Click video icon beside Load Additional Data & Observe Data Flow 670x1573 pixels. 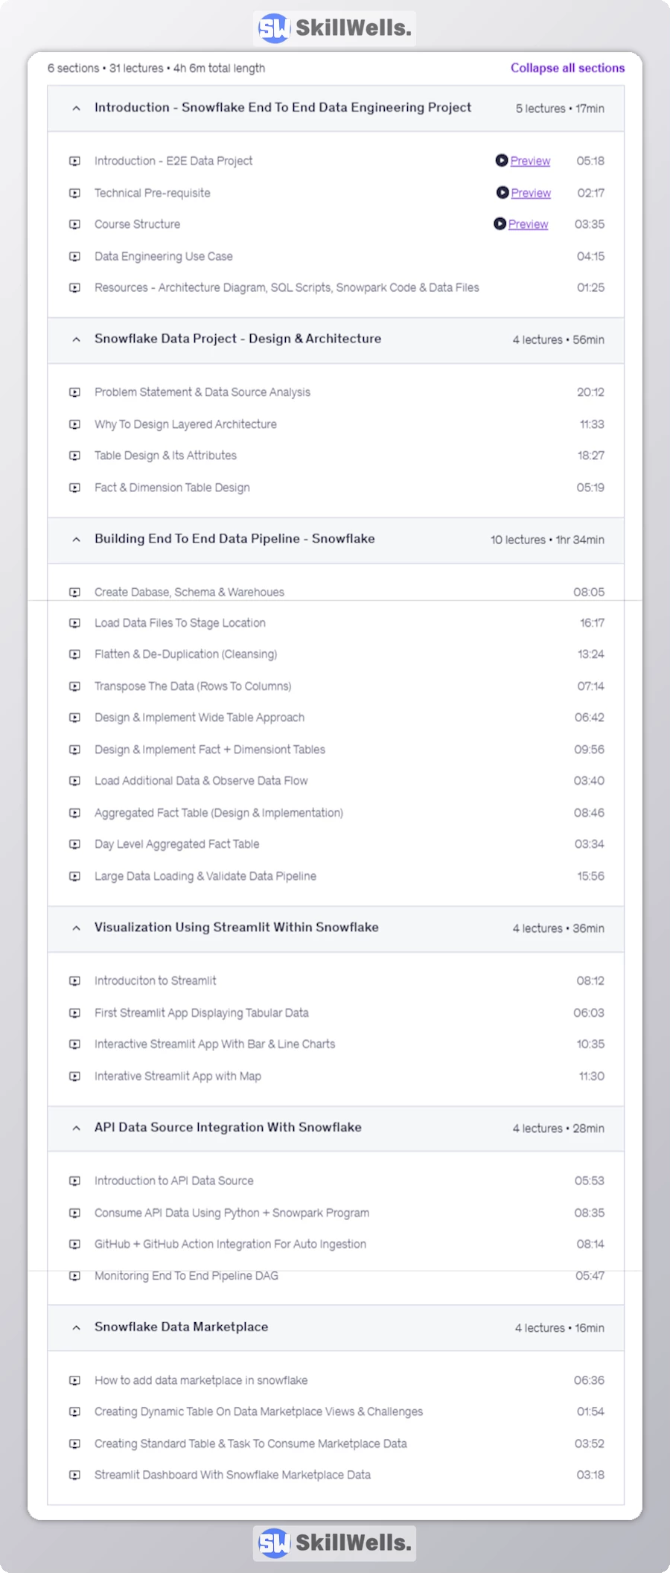coord(74,781)
